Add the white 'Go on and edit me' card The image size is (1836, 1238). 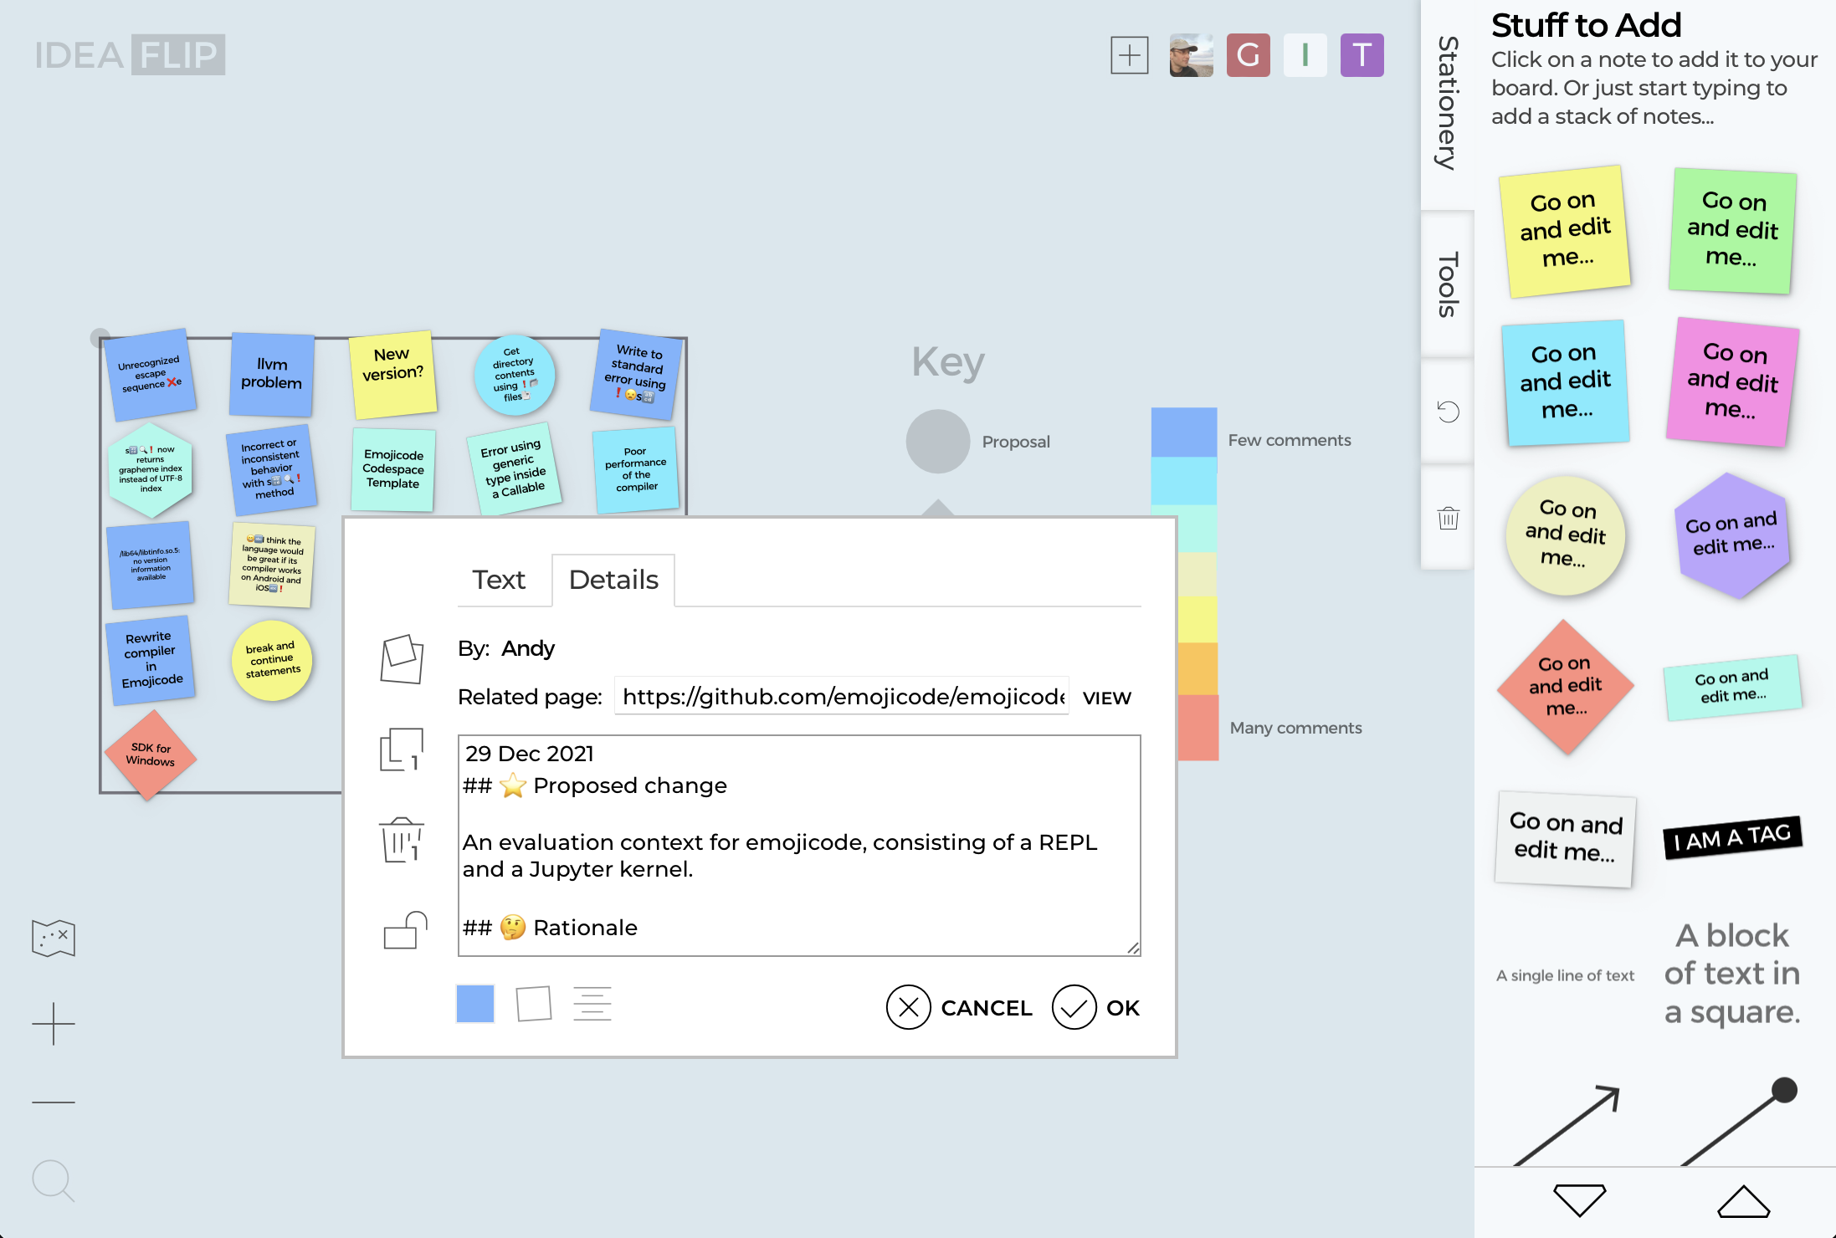(1565, 838)
